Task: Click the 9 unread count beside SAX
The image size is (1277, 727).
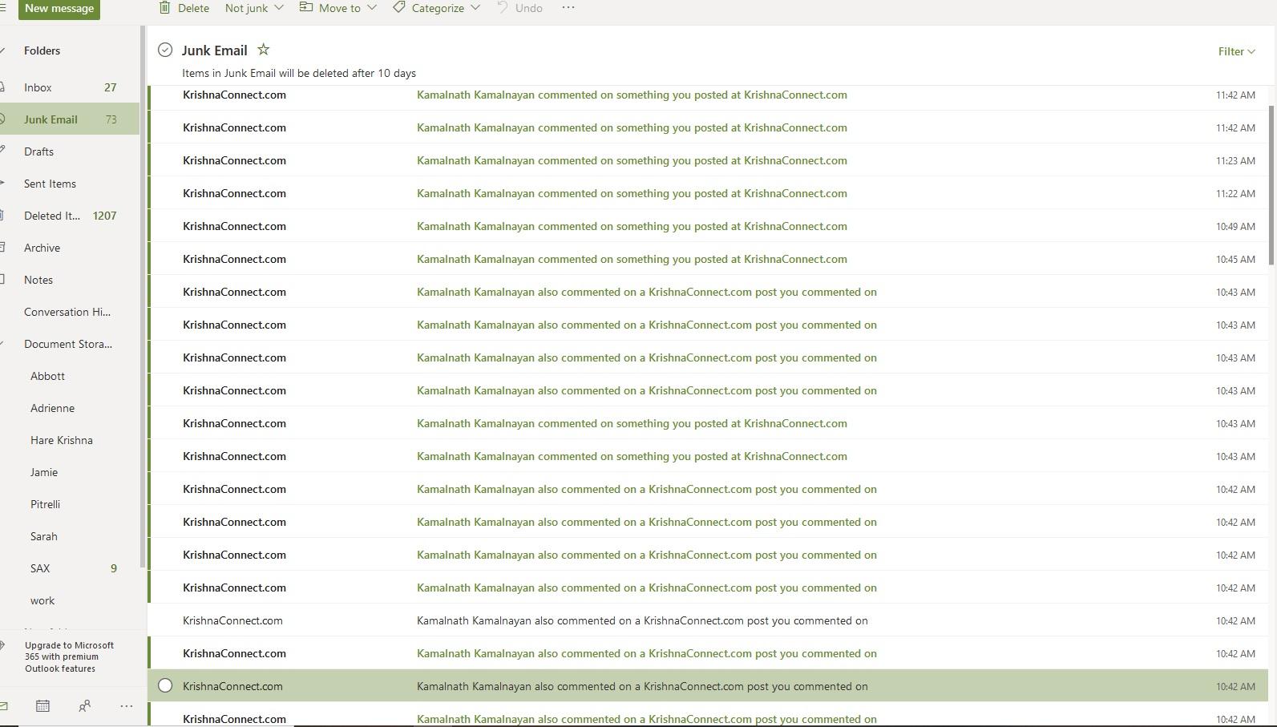Action: tap(113, 568)
